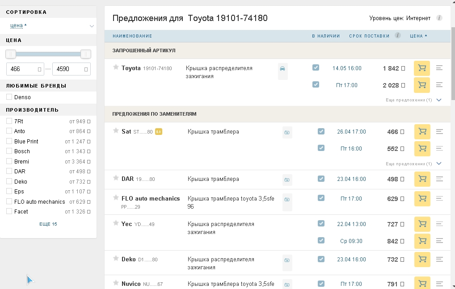Screen dimensions: 455x289
Task: Toggle the Blue Print manufacturer checkbox
Action: (9, 141)
